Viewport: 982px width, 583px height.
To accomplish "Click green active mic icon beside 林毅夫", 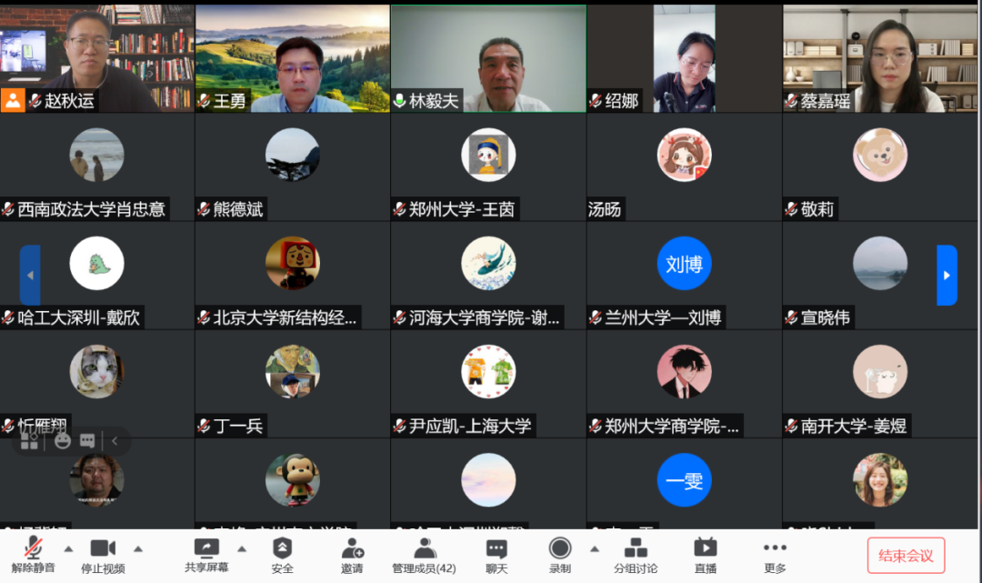I will pyautogui.click(x=399, y=101).
